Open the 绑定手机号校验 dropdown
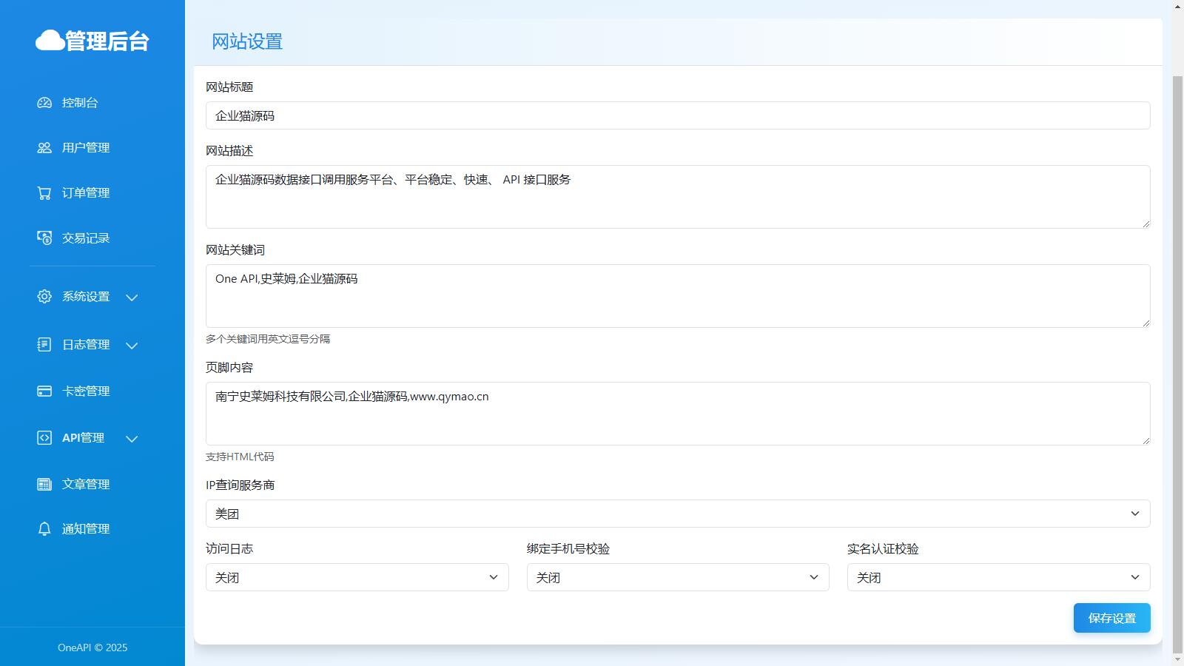This screenshot has width=1184, height=666. pyautogui.click(x=677, y=577)
